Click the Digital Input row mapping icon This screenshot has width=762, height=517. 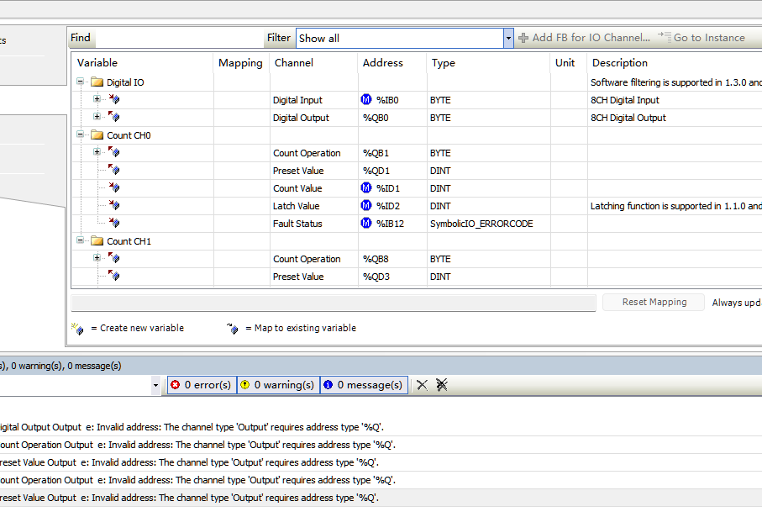tap(113, 100)
